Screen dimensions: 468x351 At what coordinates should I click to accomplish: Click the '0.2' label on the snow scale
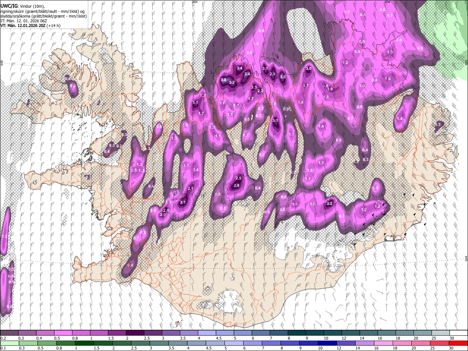pyautogui.click(x=3, y=338)
